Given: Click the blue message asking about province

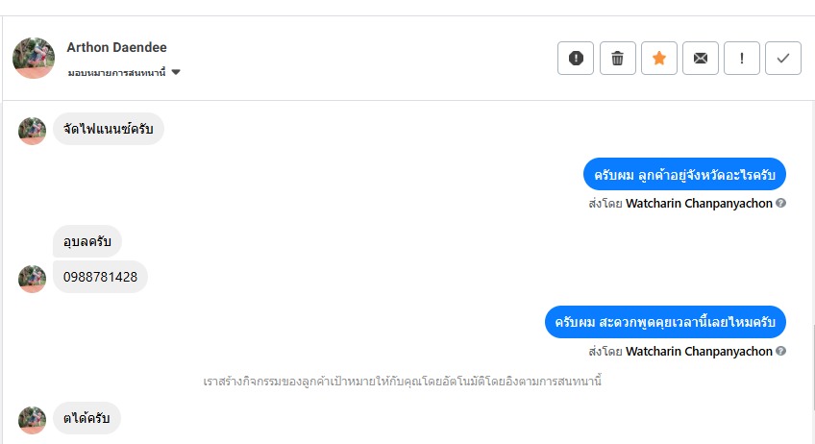Looking at the screenshot, I should click(684, 174).
